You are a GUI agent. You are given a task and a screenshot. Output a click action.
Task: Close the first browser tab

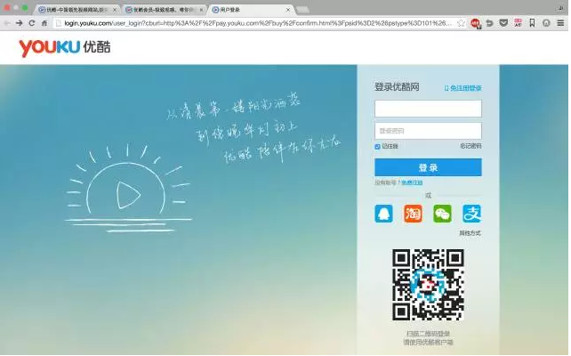(x=115, y=10)
